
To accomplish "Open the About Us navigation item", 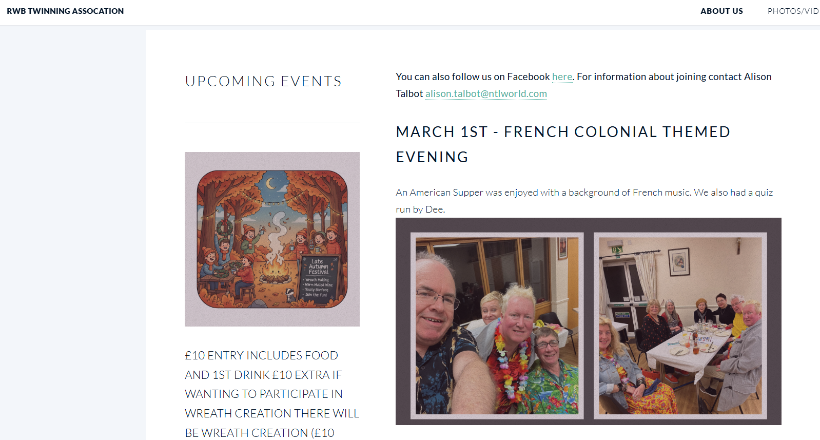I will pos(721,11).
